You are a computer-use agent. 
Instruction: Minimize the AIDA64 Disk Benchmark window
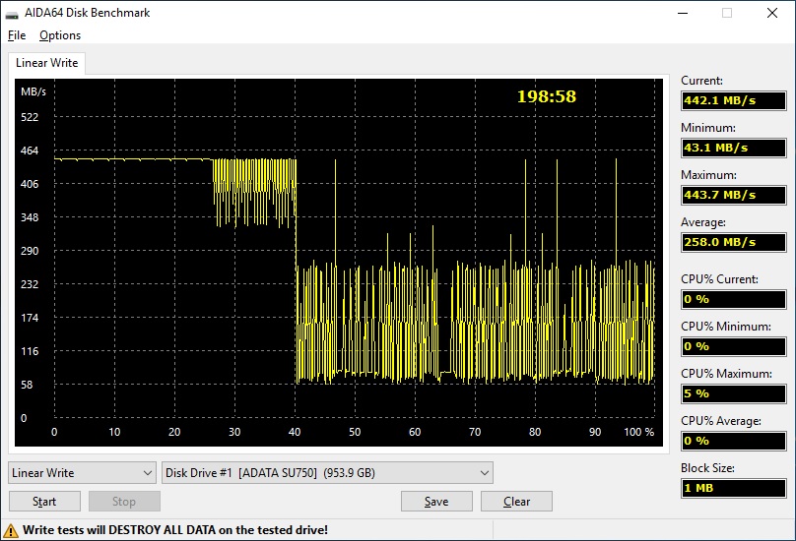(683, 13)
